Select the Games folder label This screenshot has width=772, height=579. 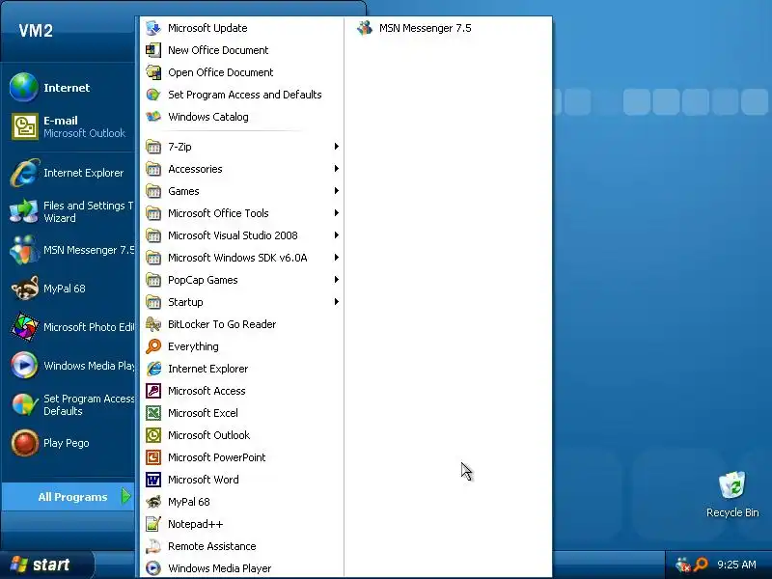tap(183, 191)
